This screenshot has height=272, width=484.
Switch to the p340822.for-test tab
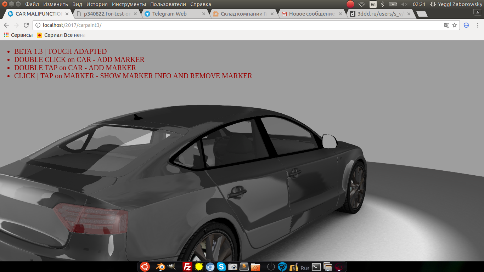[x=107, y=14]
